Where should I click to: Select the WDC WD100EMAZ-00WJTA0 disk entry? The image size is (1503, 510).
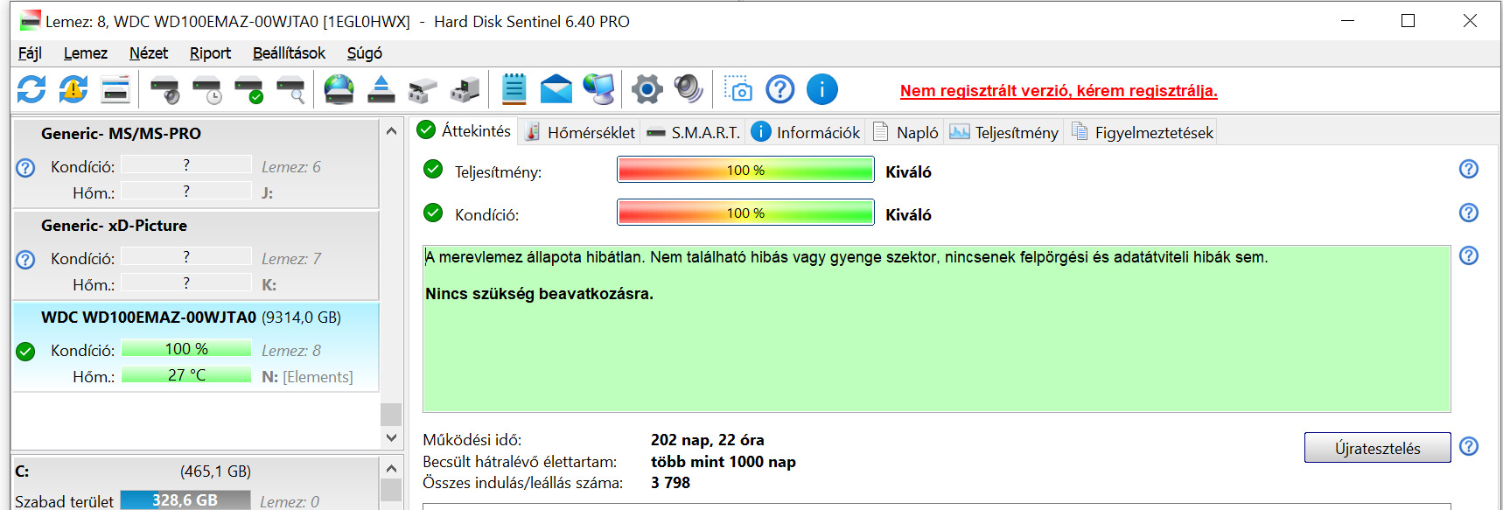[x=195, y=346]
